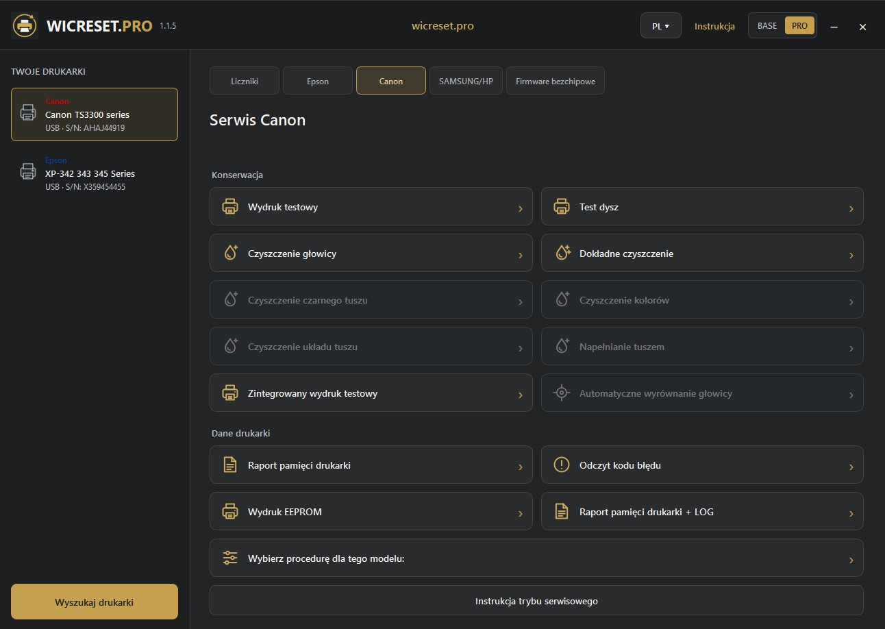Click the chevron on Test dysz row
Viewport: 885px width, 629px height.
pyautogui.click(x=851, y=208)
